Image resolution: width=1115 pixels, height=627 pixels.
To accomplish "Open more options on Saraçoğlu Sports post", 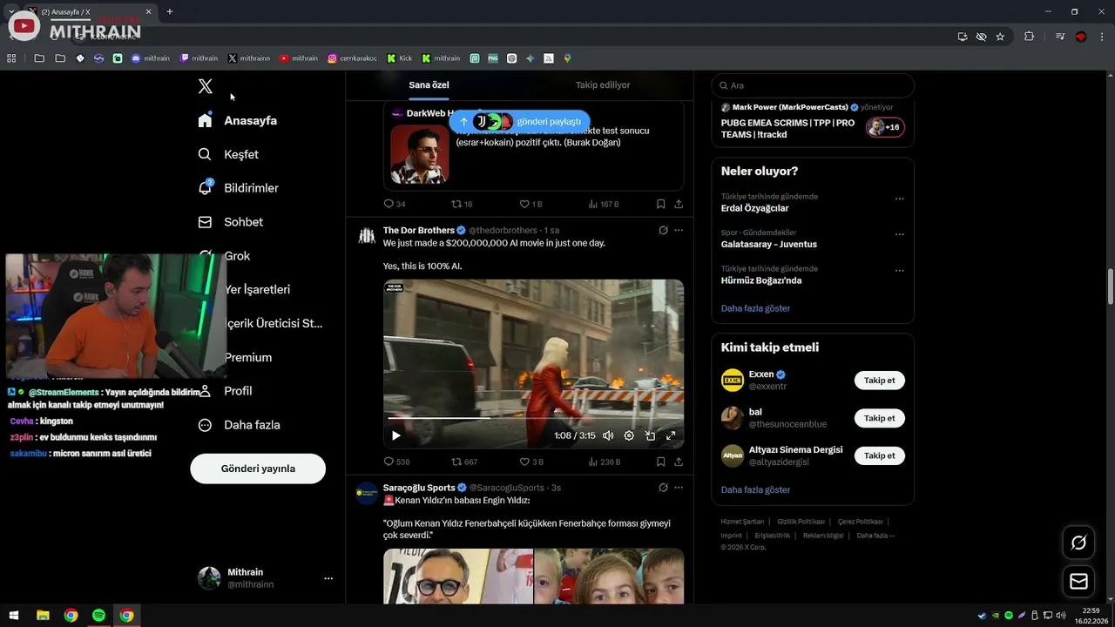I will (679, 488).
